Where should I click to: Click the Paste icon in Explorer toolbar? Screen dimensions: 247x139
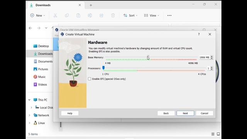tap(78, 15)
